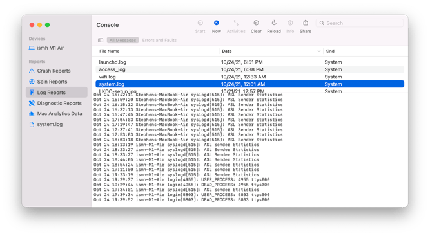Viewport: 430px width, 236px height.
Task: Click the 10/24/21, 6:38 PM date cell
Action: (242, 69)
